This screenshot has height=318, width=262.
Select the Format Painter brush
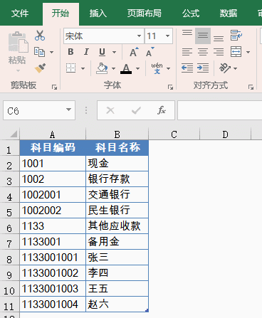click(40, 68)
